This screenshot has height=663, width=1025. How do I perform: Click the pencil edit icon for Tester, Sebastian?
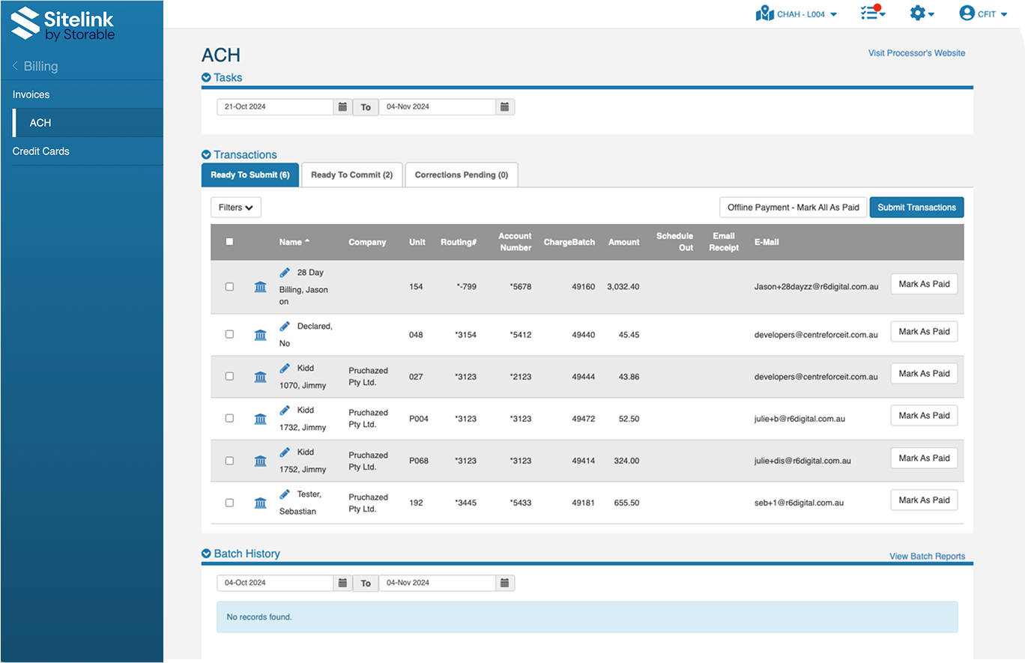pos(285,494)
